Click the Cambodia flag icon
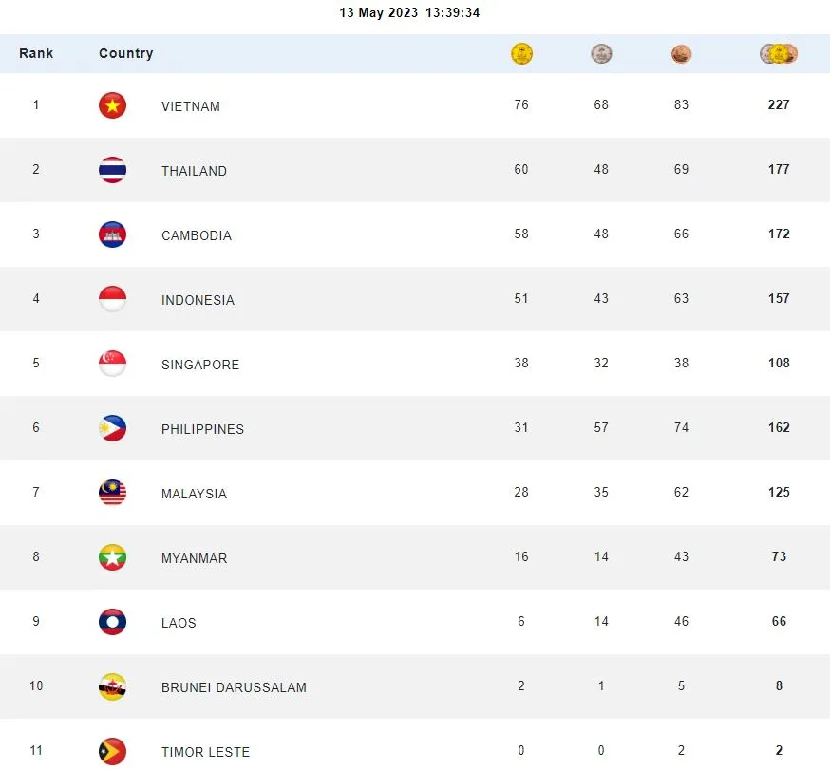 pyautogui.click(x=112, y=234)
